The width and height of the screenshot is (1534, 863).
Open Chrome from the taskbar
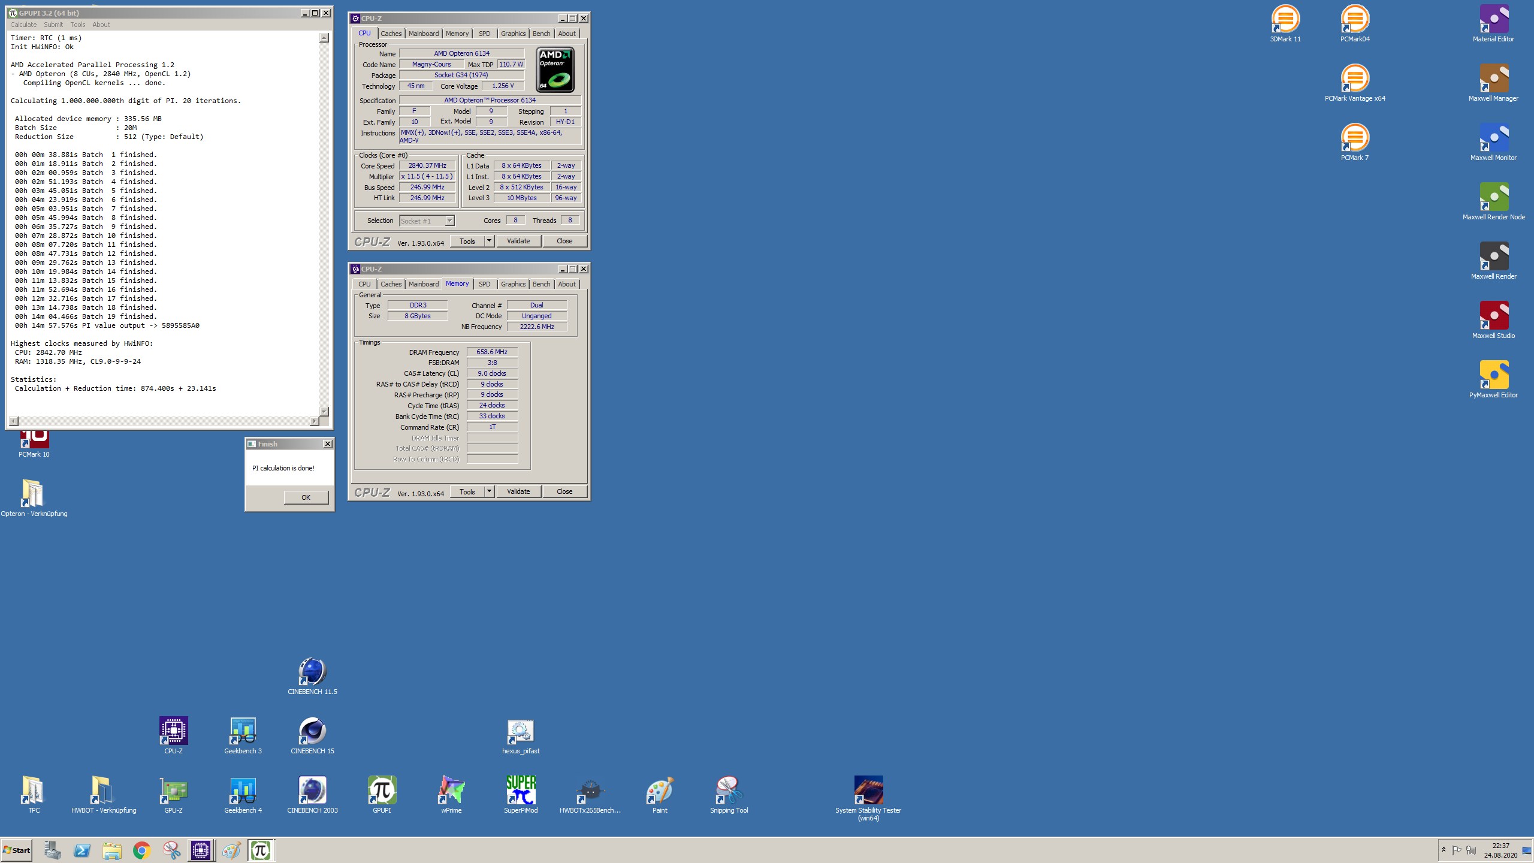(x=141, y=850)
